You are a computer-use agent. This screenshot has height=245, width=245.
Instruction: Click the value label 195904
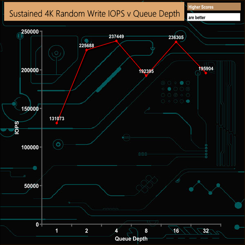206,69
